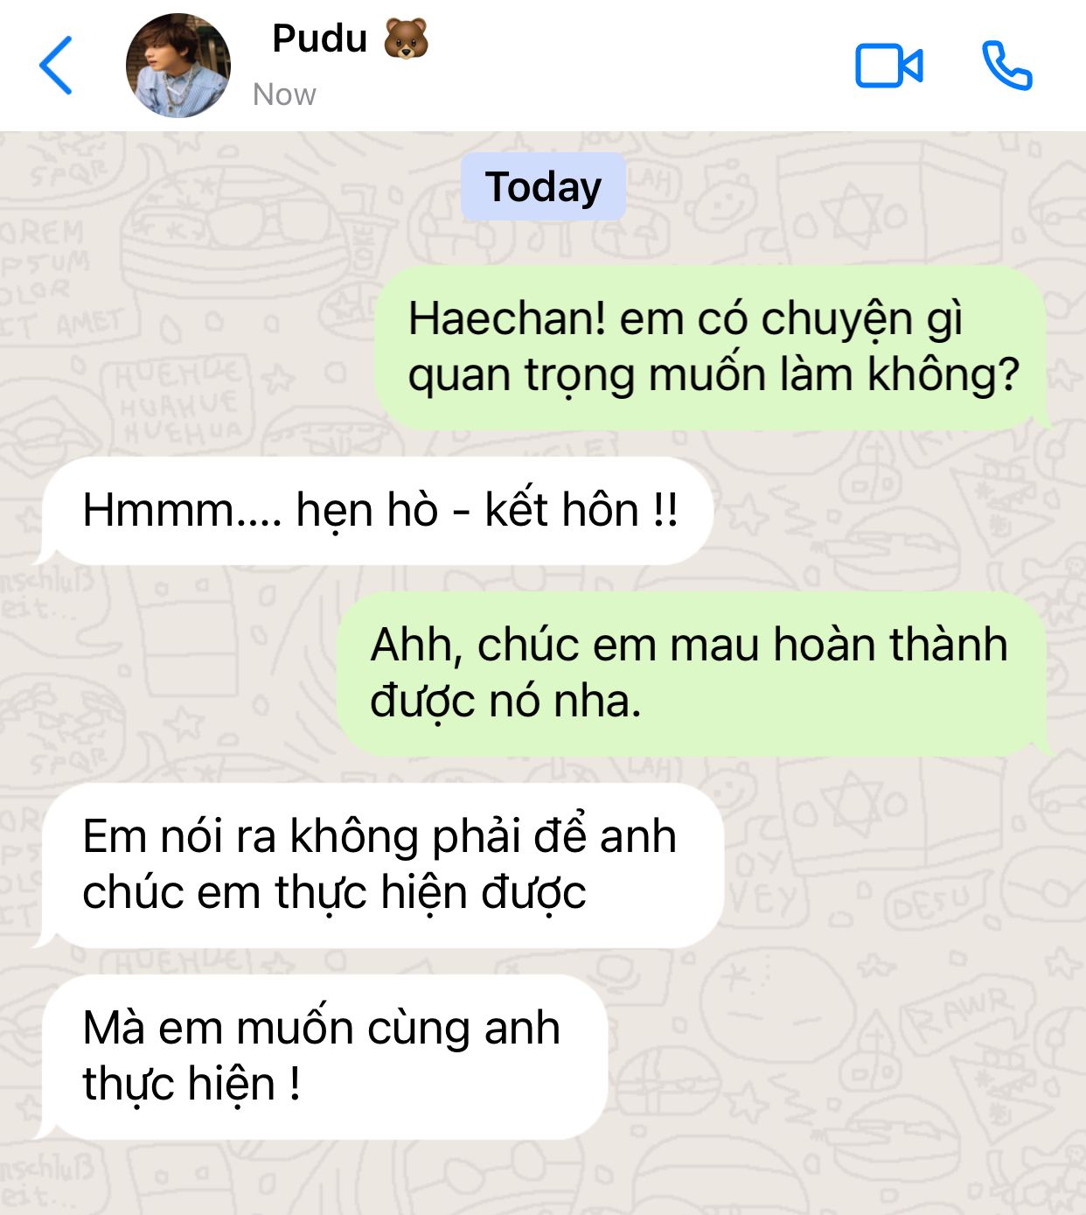Start a voice call with Pudu
Image resolution: width=1086 pixels, height=1215 pixels.
(x=1007, y=66)
